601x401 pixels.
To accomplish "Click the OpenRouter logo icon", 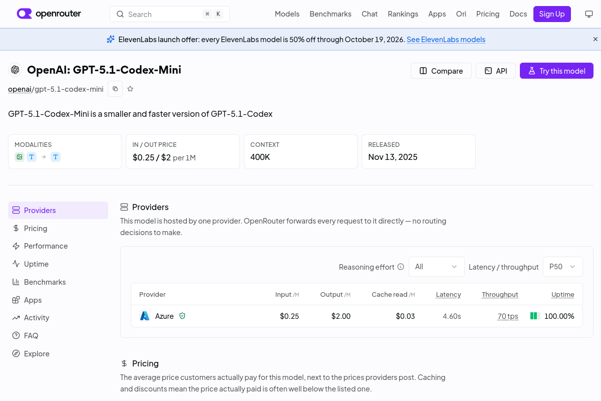I will point(24,14).
